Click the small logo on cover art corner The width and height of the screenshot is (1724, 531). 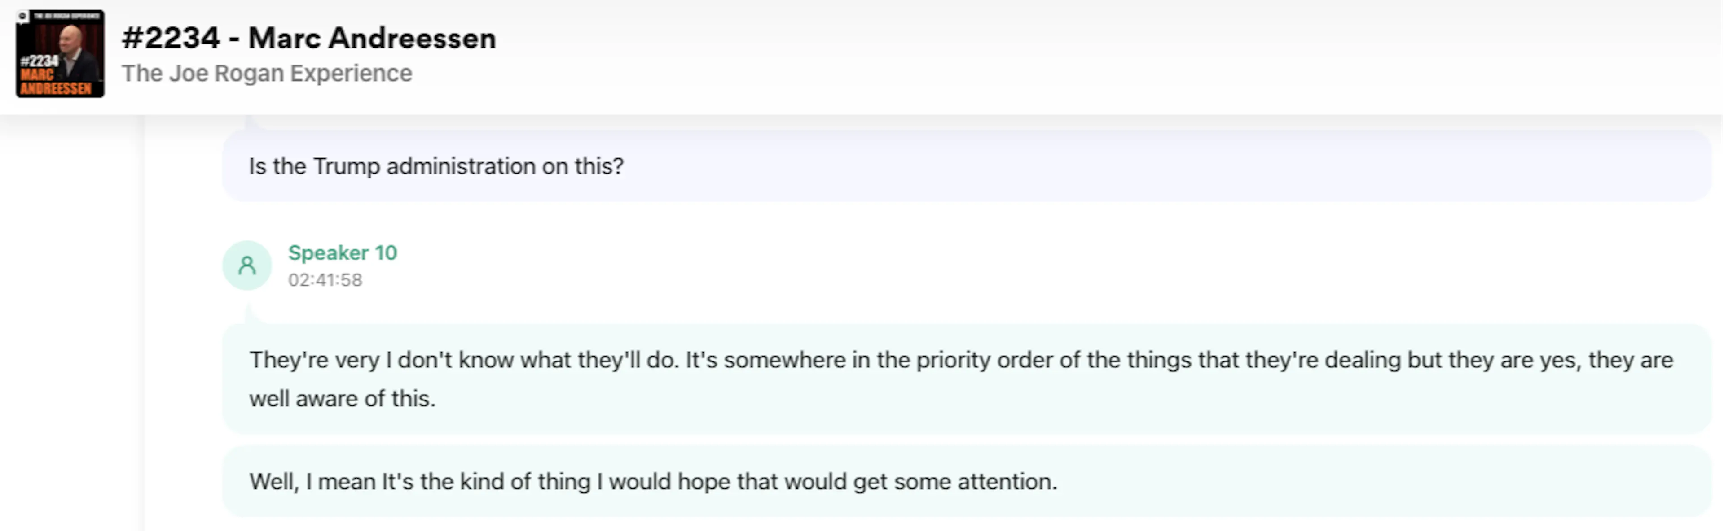coord(23,17)
